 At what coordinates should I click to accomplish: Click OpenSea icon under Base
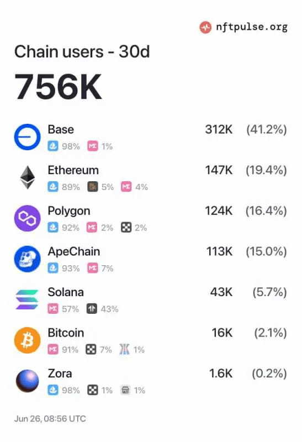53,146
